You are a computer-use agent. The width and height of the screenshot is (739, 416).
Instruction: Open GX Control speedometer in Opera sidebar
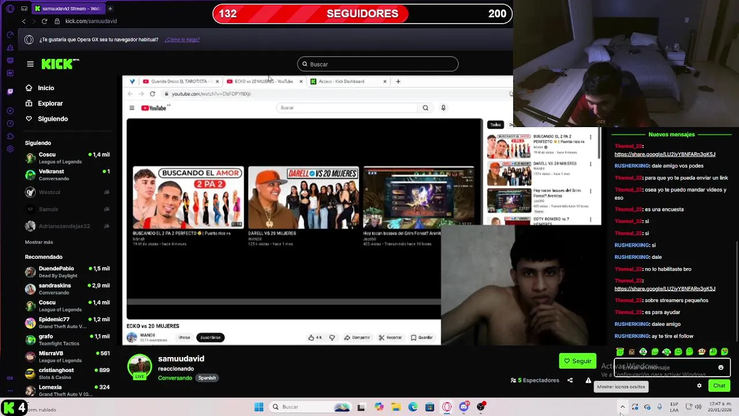tap(10, 35)
